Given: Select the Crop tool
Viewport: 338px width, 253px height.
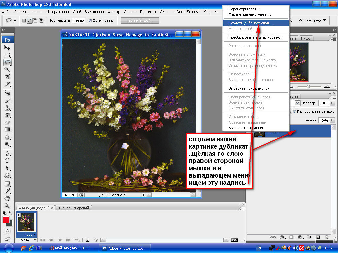Looking at the screenshot, I should click(x=7, y=77).
